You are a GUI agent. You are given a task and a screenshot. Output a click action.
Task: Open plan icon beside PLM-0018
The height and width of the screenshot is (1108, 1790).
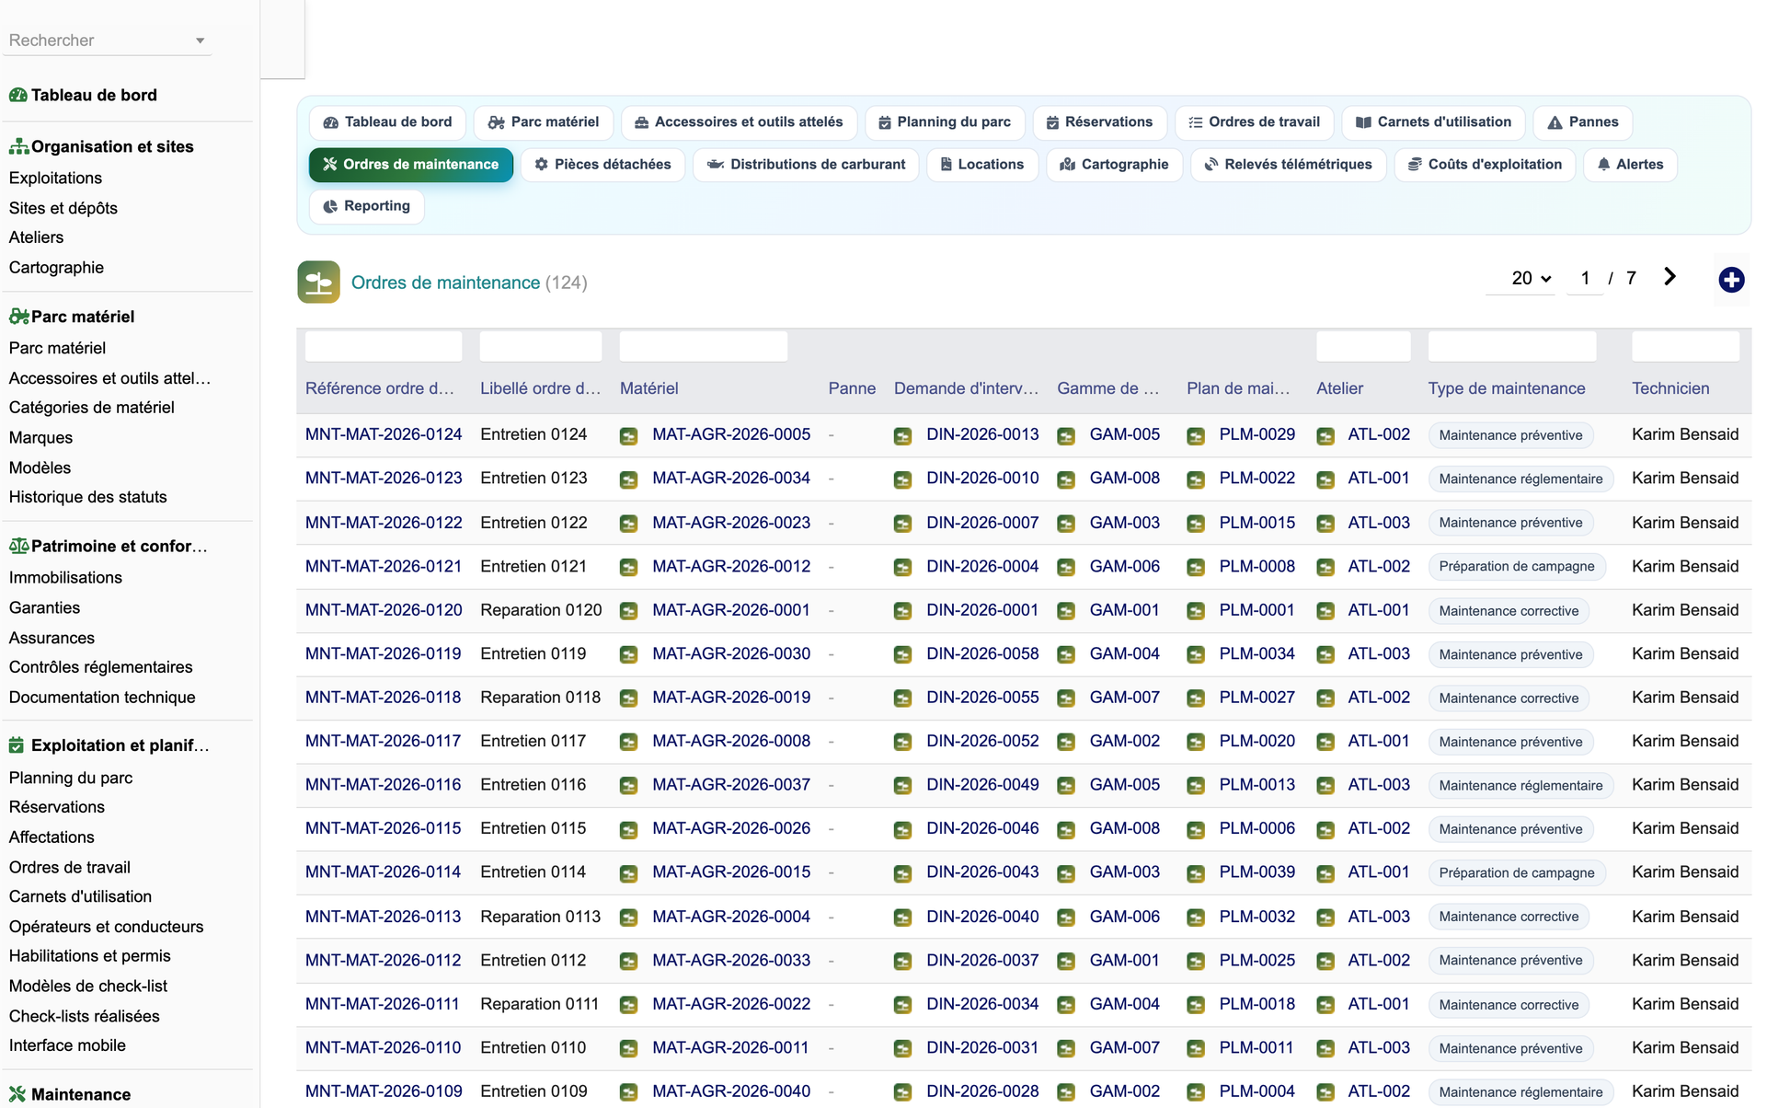(x=1196, y=1005)
